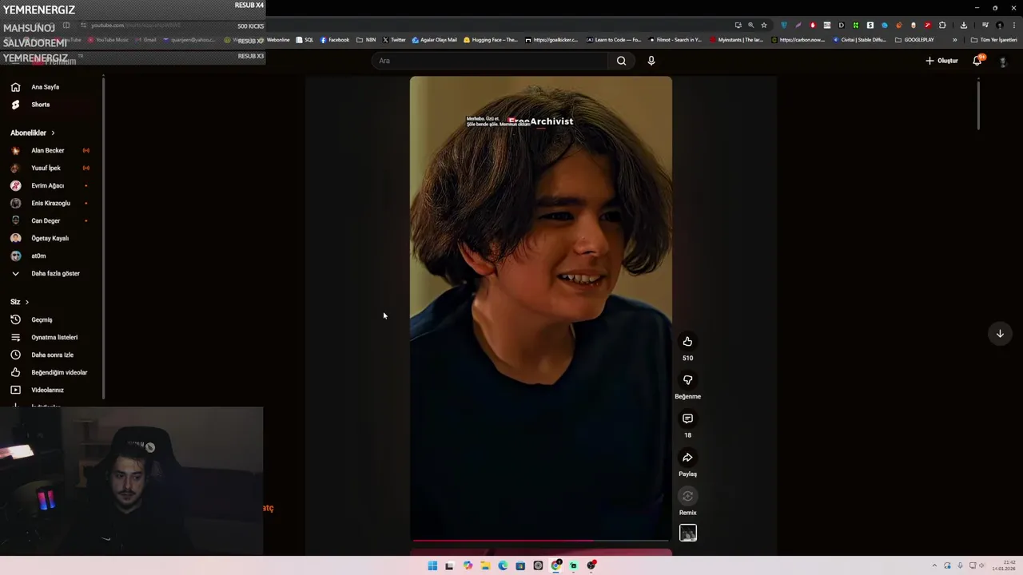Expand the Abonelikler section chevron
This screenshot has width=1023, height=575.
(53, 133)
